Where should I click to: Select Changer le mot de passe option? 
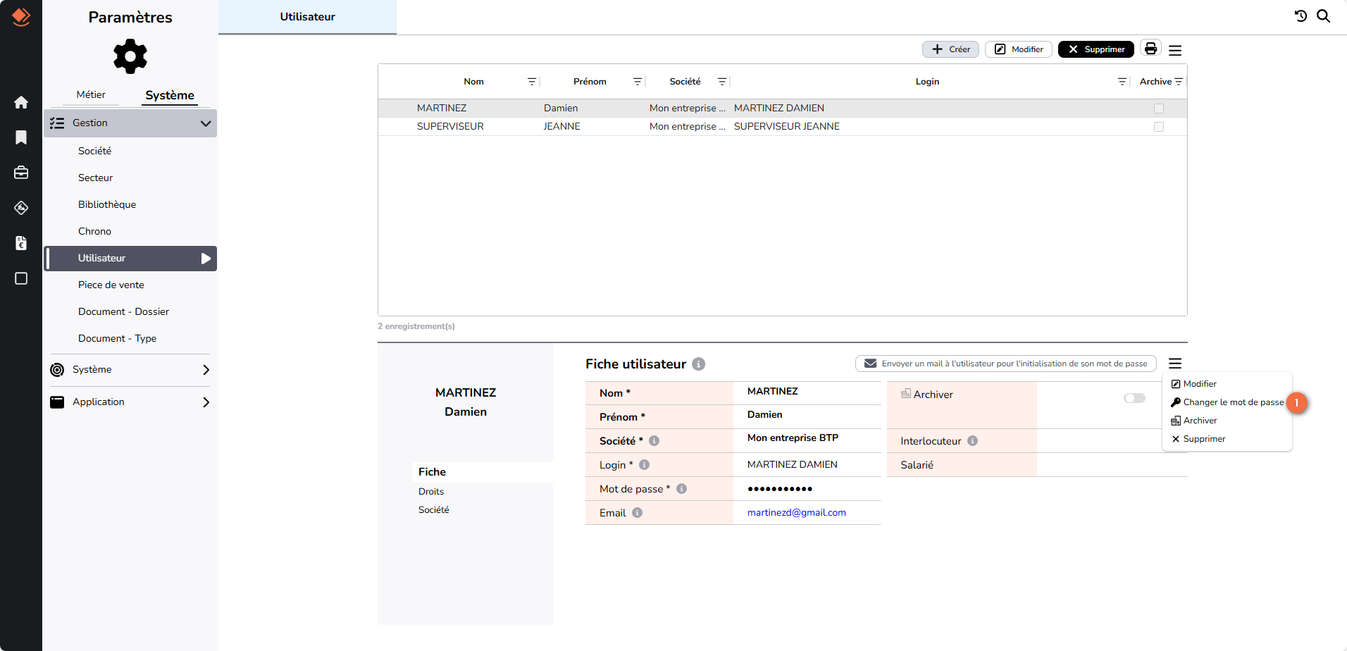point(1233,402)
